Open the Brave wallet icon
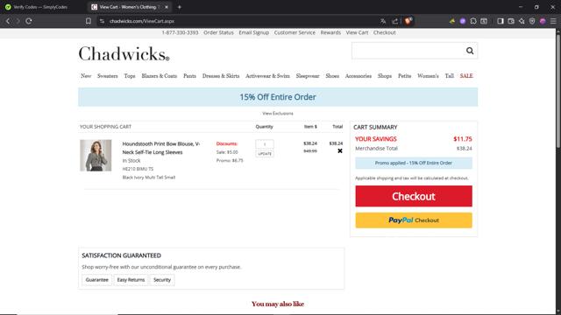 click(511, 21)
